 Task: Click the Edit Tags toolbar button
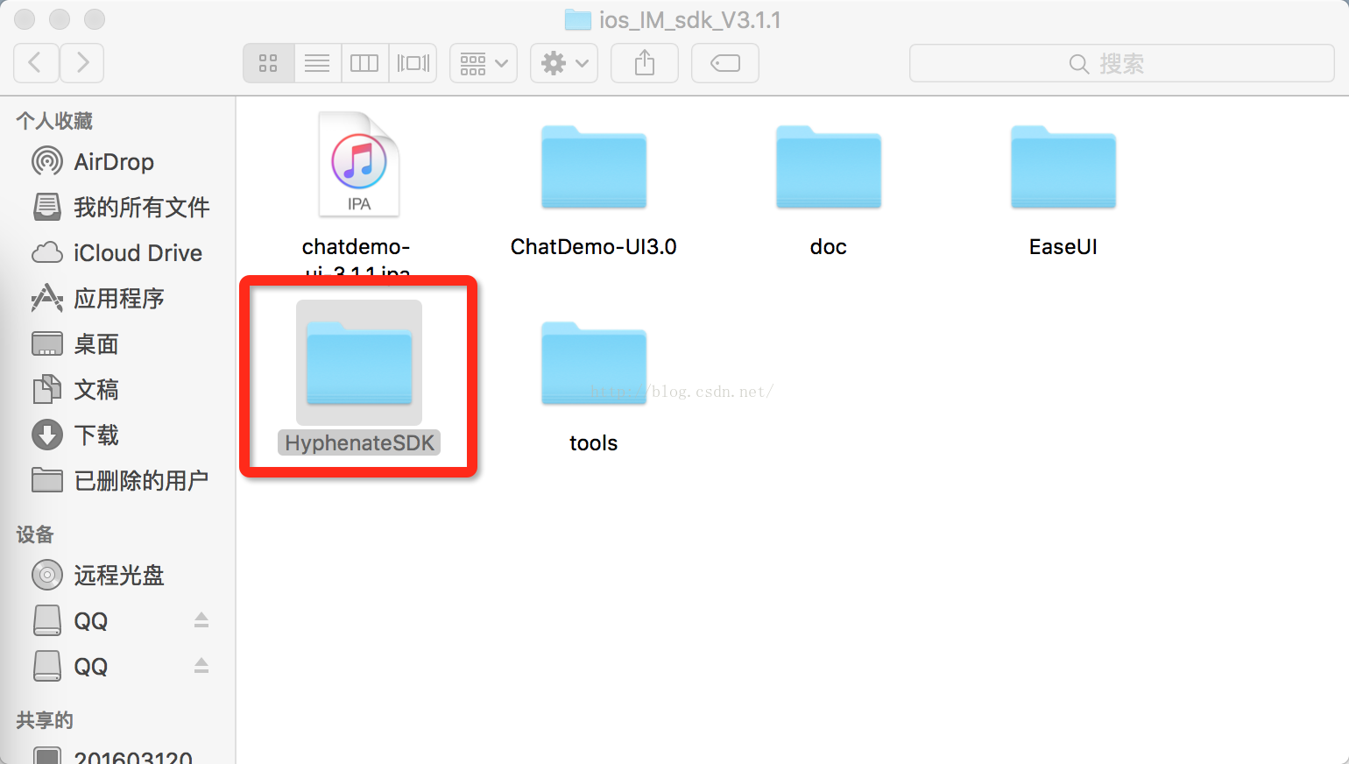[x=725, y=63]
